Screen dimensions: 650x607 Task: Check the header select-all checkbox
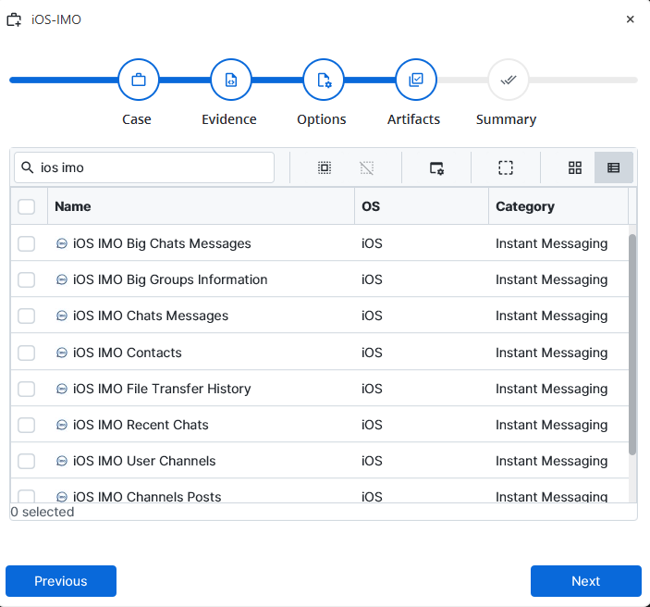tap(27, 206)
